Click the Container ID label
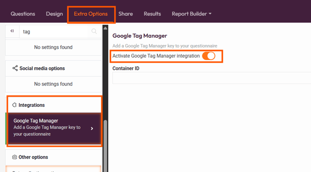Viewport: 311px width, 172px height. (x=126, y=68)
